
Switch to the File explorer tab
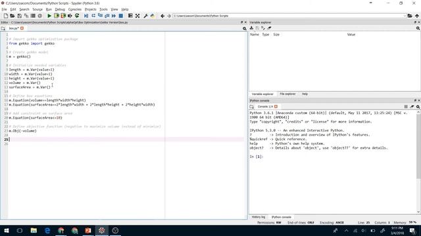coord(287,94)
